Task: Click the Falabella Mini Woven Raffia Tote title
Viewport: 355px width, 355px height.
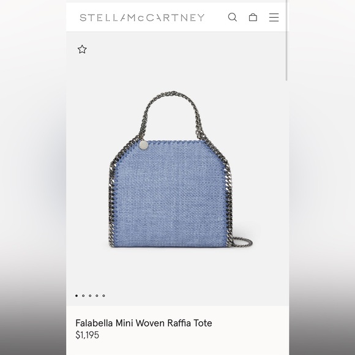Action: click(x=144, y=323)
